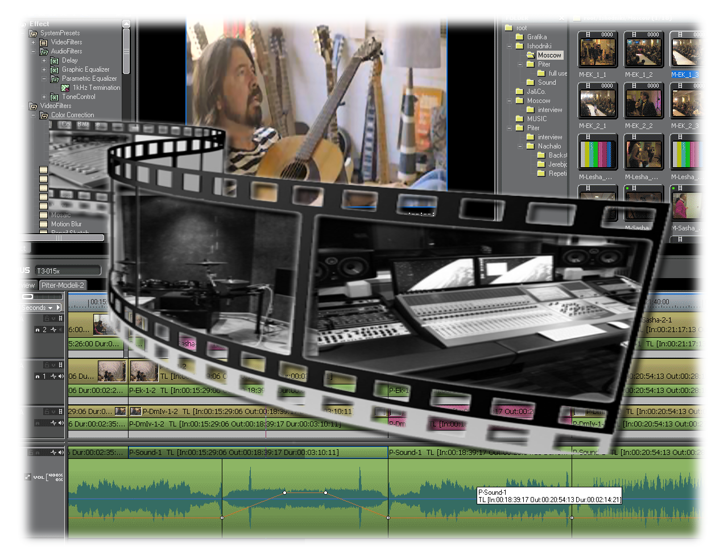728x559 pixels.
Task: Mute audio on track 1 speaker icon
Action: 61,376
